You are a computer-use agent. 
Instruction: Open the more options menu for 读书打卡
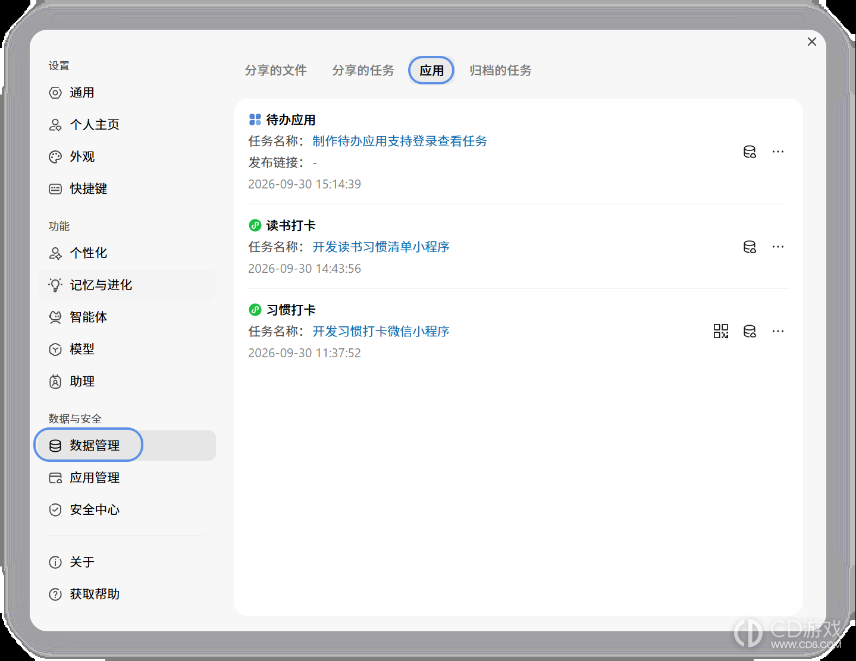(x=778, y=247)
